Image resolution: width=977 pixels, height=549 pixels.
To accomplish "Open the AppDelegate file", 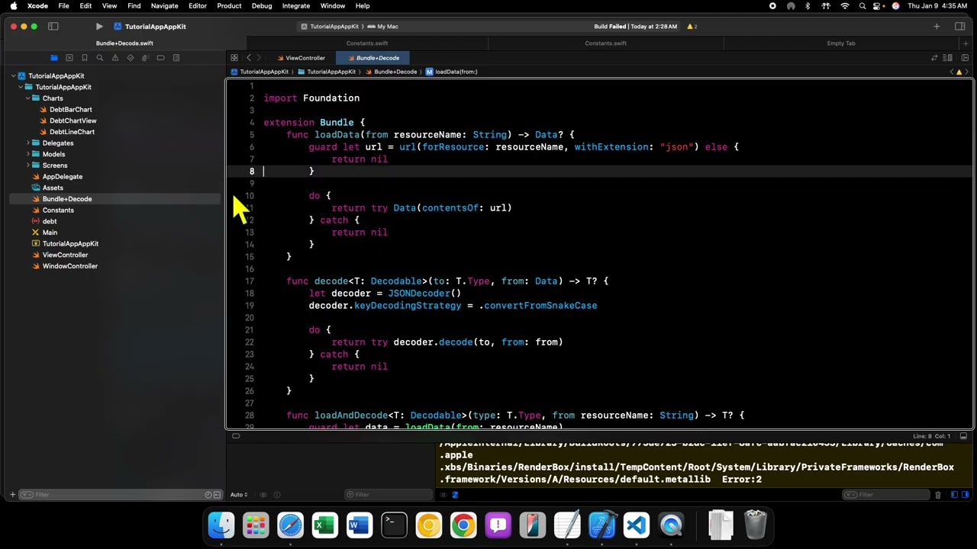I will click(x=62, y=177).
